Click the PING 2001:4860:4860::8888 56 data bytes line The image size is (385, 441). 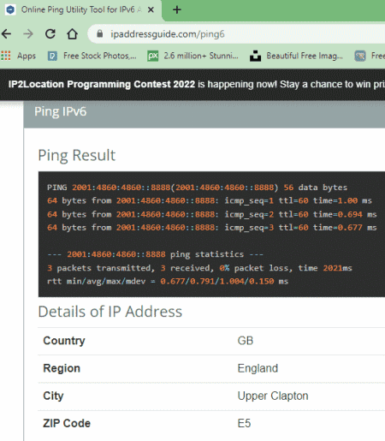click(x=197, y=188)
